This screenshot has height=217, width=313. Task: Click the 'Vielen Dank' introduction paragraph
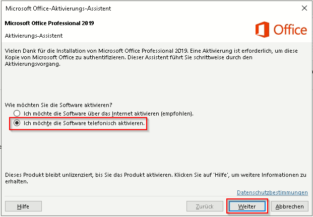click(151, 58)
